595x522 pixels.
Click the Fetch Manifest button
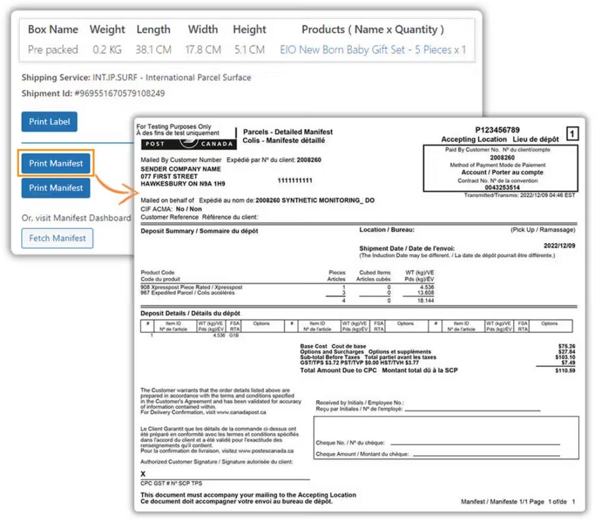(57, 238)
